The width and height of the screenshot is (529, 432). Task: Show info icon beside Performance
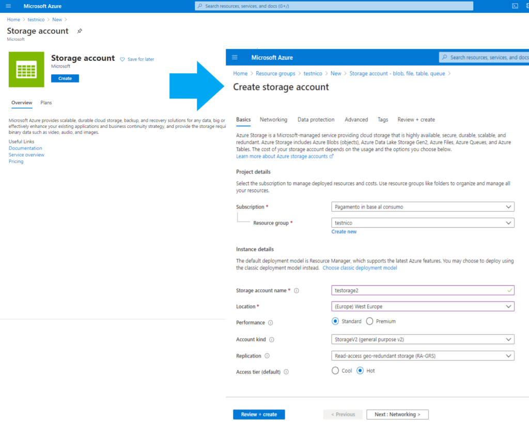[270, 323]
